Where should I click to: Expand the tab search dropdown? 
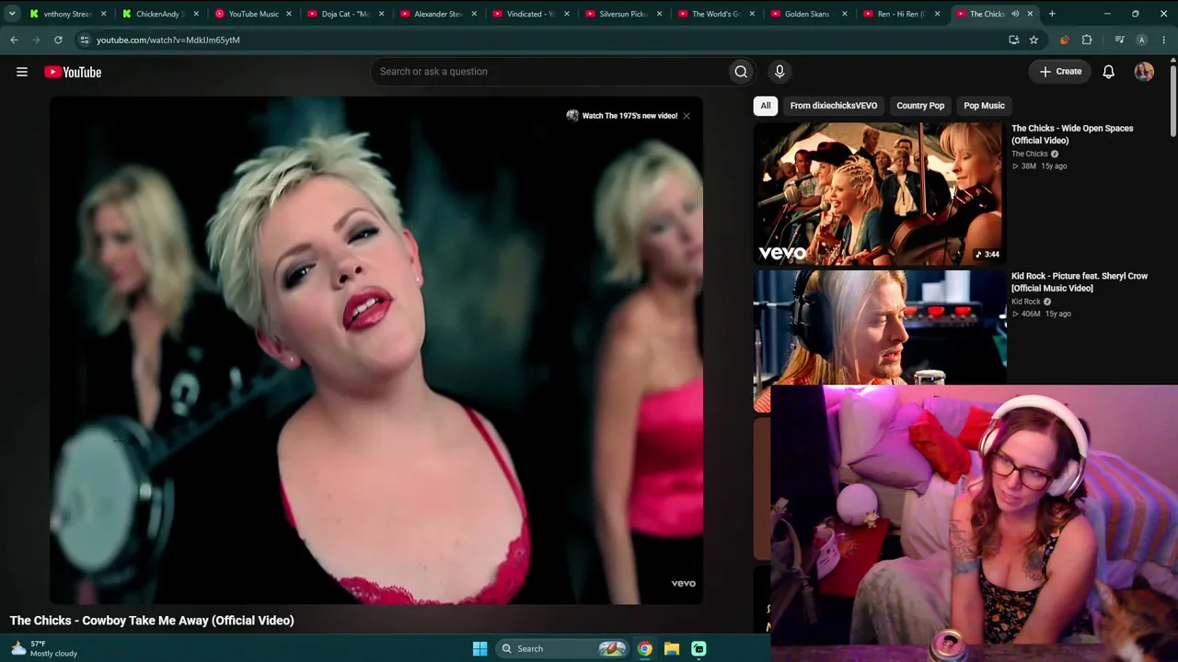tap(12, 14)
